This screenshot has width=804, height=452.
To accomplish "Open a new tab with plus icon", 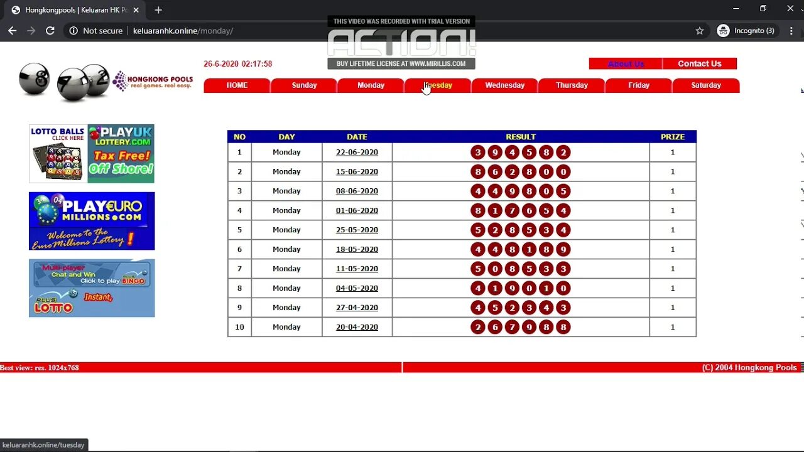I will pos(158,10).
